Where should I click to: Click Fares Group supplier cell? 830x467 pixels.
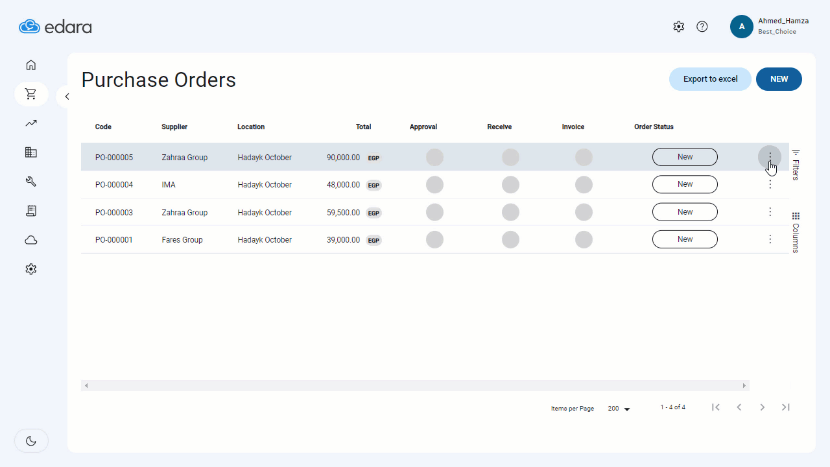(182, 240)
